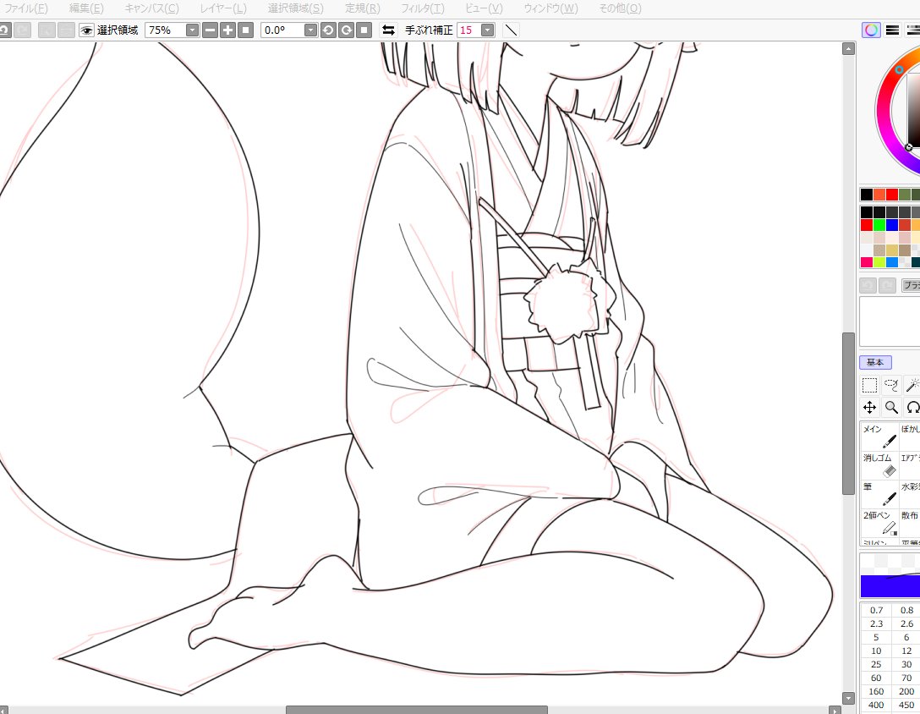Image resolution: width=920 pixels, height=714 pixels.
Task: Select the sky blue palette swatch
Action: point(892,262)
